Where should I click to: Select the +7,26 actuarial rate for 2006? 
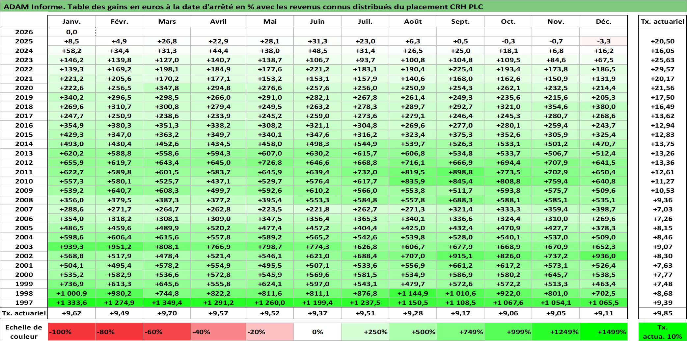(x=662, y=219)
